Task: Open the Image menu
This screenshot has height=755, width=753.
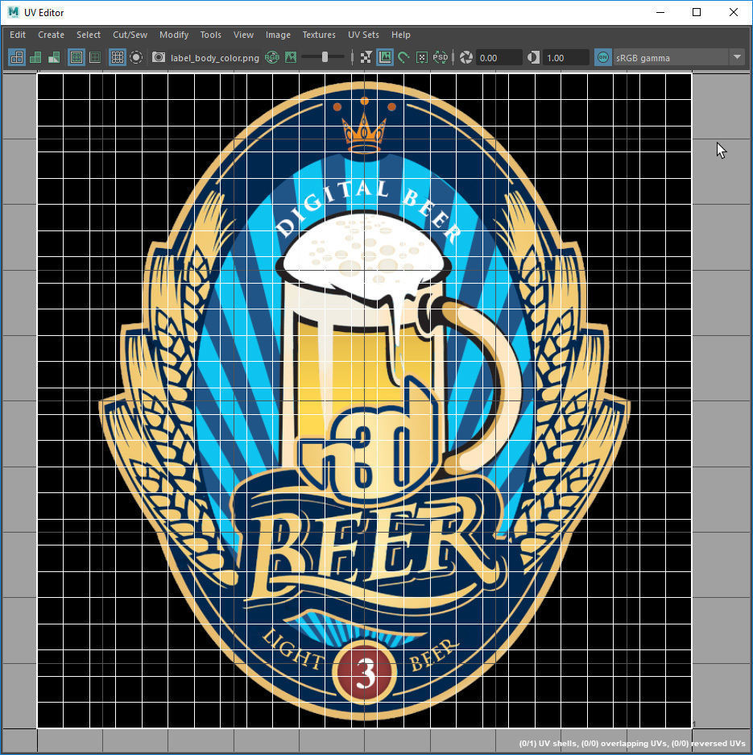Action: point(278,35)
